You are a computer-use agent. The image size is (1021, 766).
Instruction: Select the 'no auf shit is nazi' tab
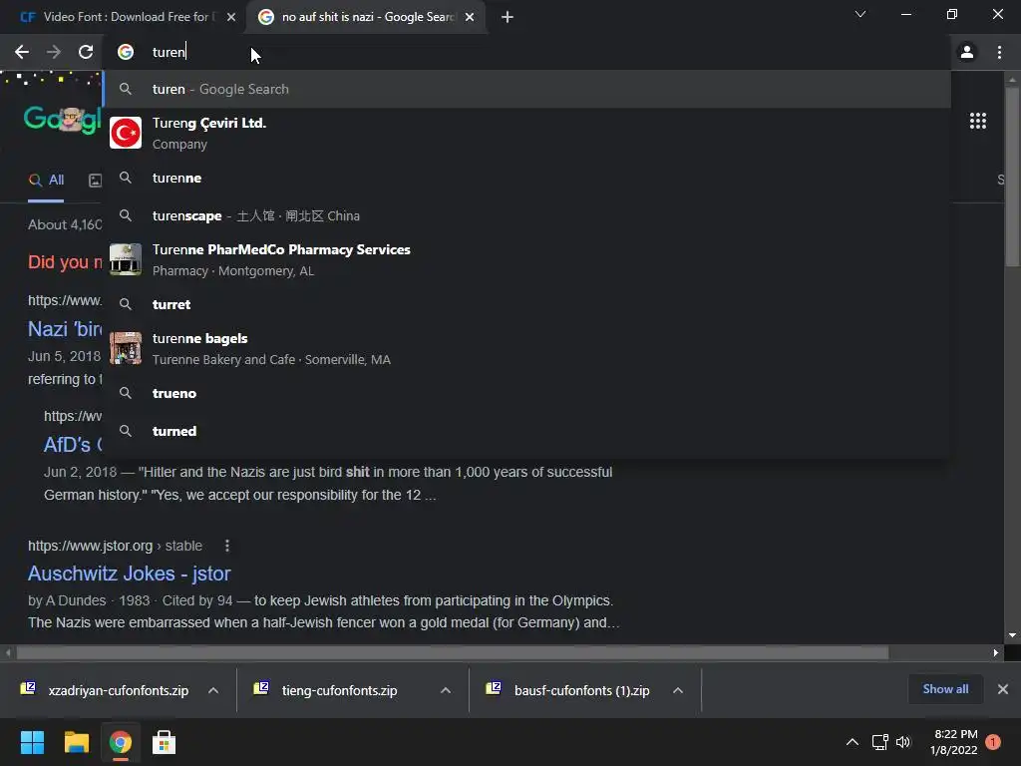[366, 17]
